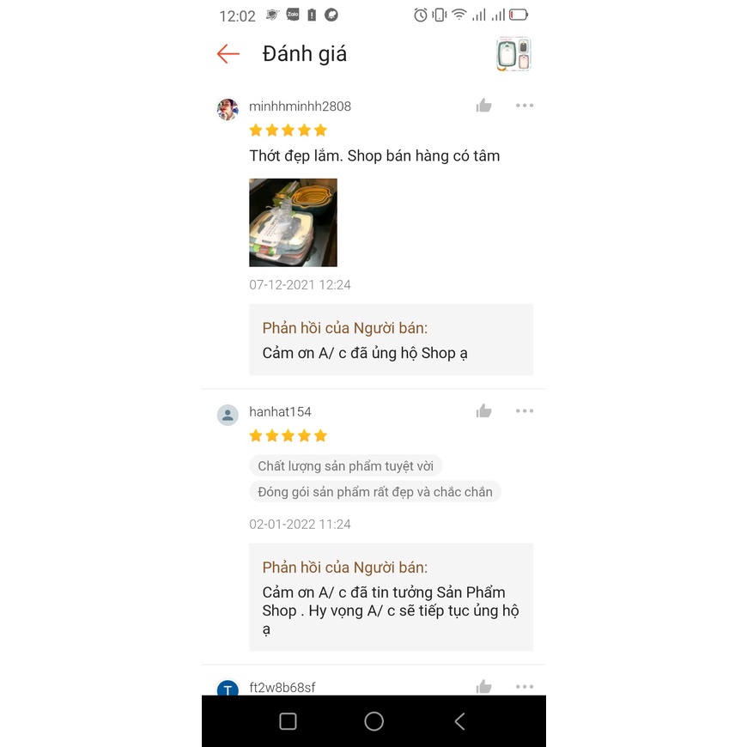
Task: Open username hanhat154
Action: point(280,411)
